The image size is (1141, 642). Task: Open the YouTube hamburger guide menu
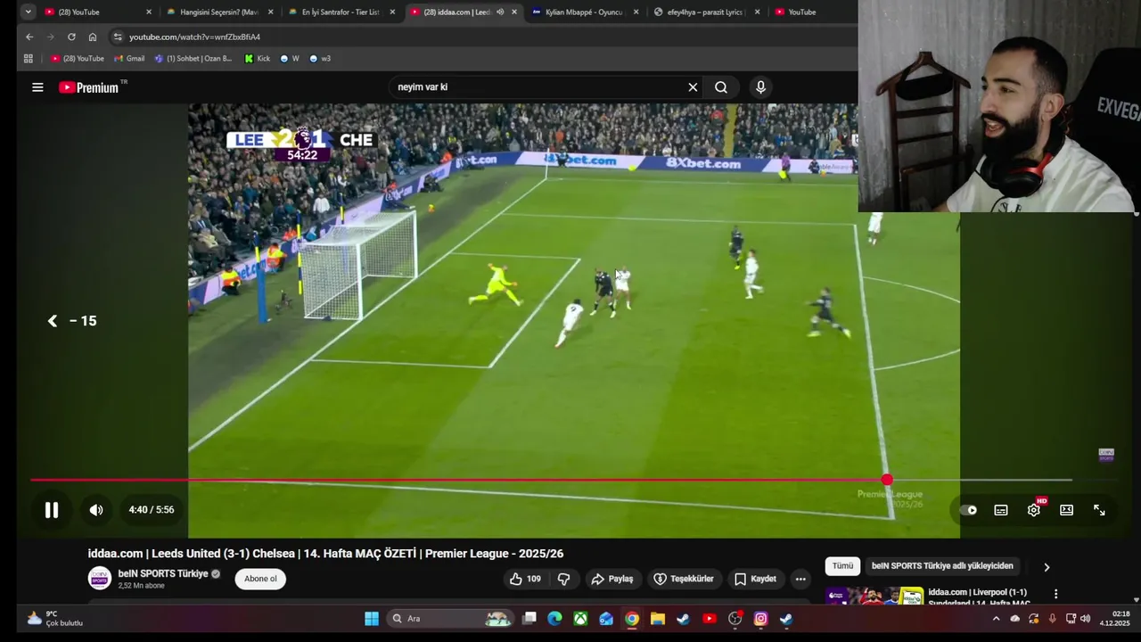click(37, 87)
